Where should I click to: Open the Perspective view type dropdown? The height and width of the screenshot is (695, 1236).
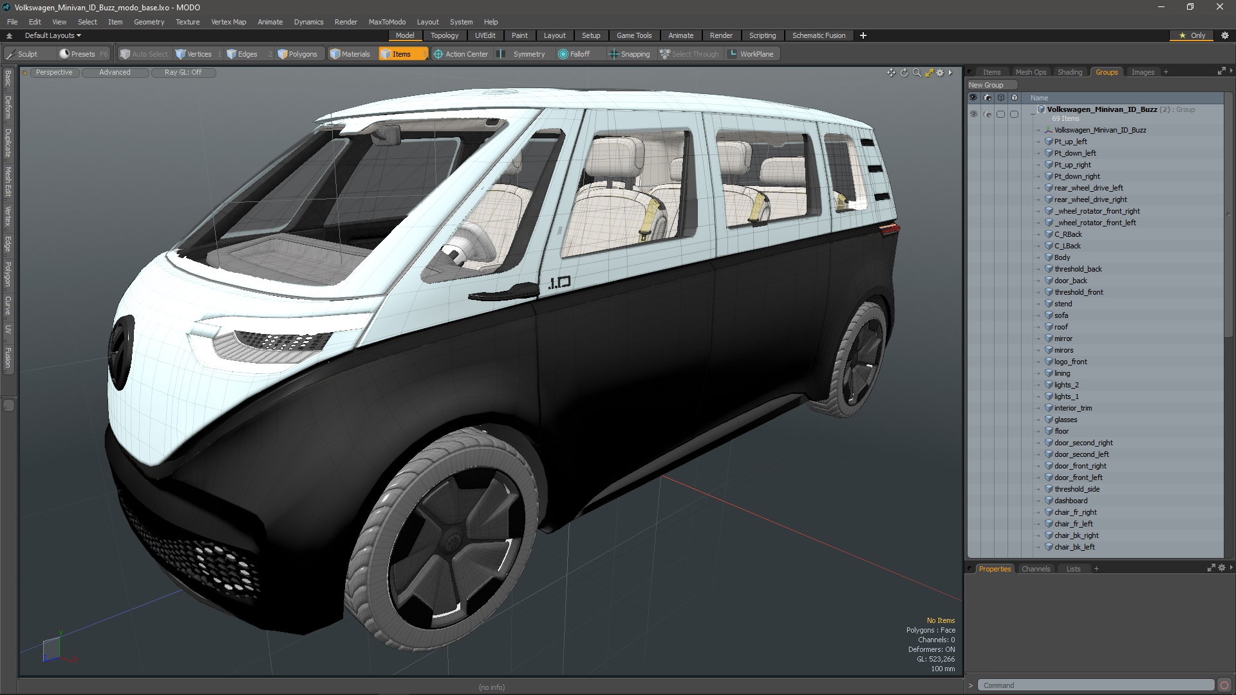54,72
